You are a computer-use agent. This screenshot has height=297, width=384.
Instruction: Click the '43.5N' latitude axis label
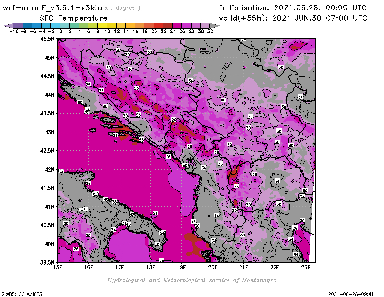[47, 113]
